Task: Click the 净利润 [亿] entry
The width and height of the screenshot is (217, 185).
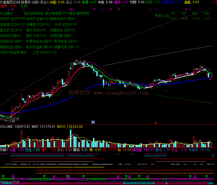Action: tap(10, 36)
